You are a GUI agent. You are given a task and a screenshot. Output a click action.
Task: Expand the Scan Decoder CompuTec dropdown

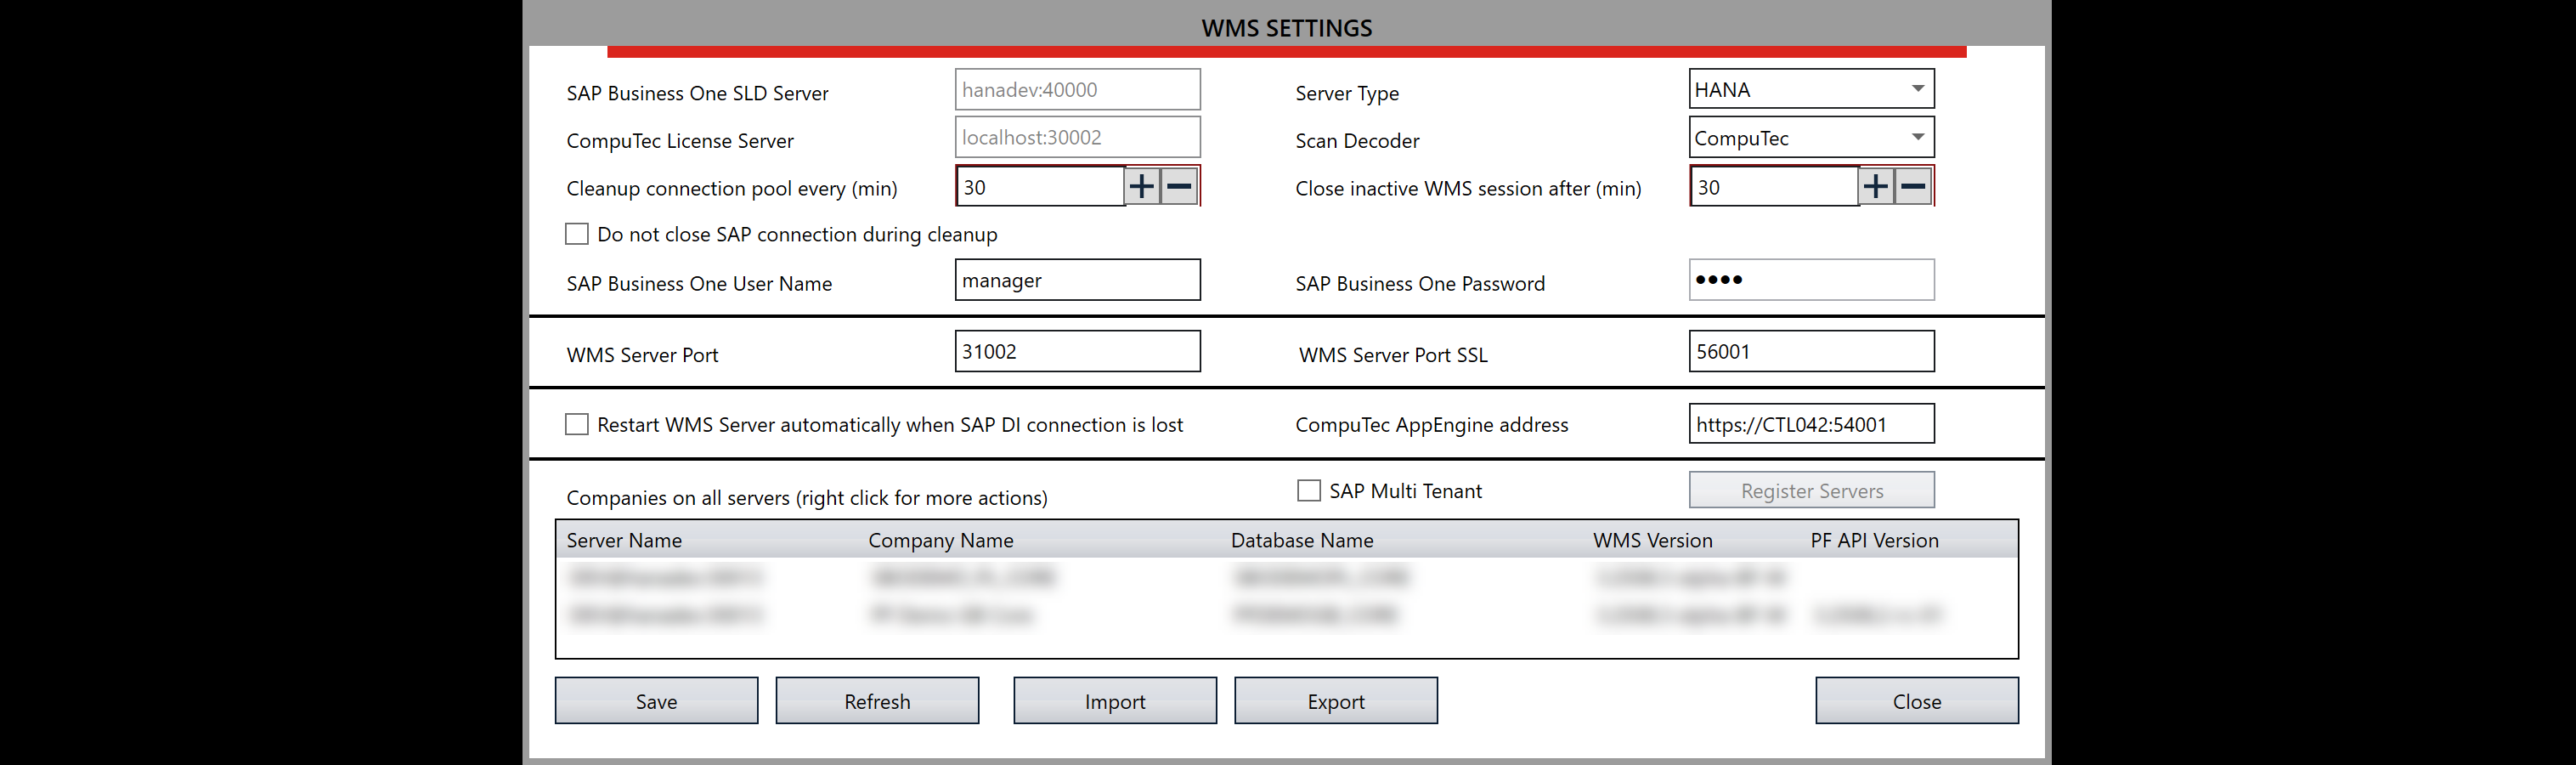[x=1811, y=137]
